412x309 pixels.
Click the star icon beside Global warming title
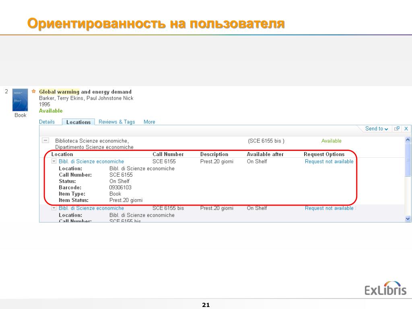pos(33,91)
